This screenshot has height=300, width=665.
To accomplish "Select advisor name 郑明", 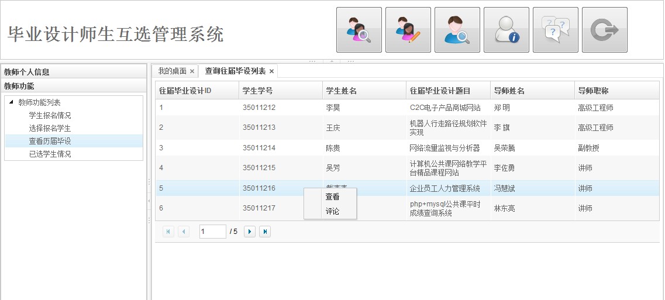I will point(502,108).
